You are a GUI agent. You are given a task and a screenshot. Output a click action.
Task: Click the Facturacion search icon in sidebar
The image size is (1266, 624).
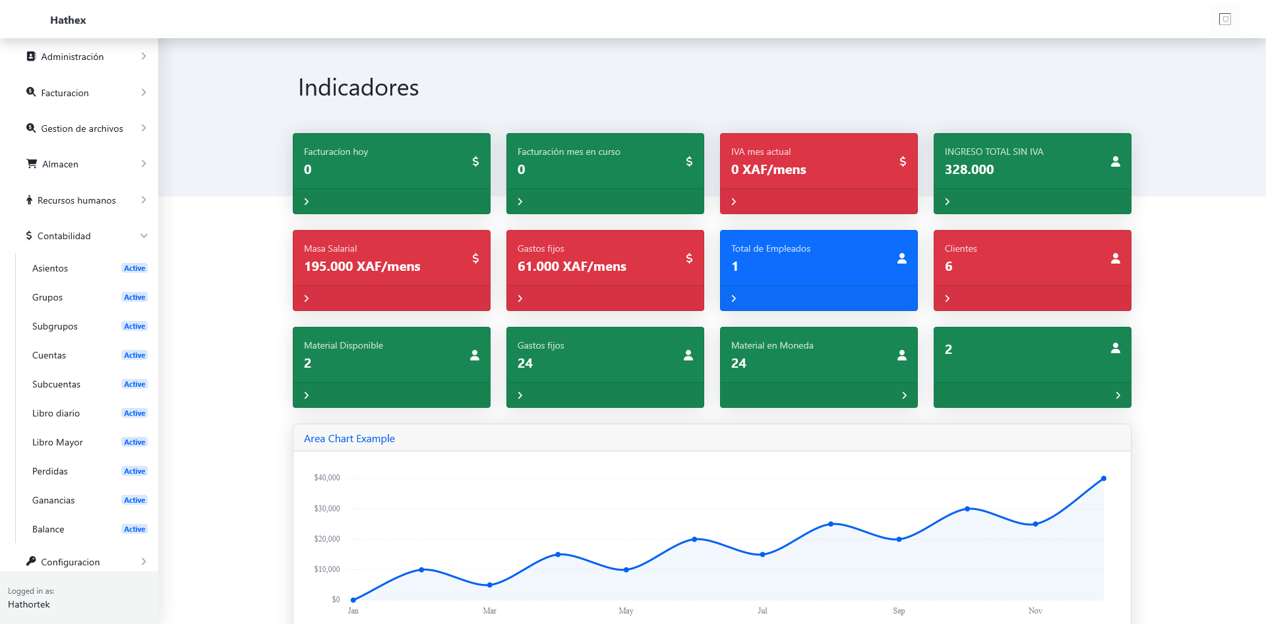point(31,92)
